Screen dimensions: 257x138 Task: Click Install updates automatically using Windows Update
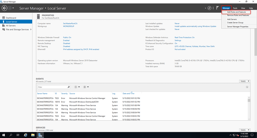click(x=195, y=26)
